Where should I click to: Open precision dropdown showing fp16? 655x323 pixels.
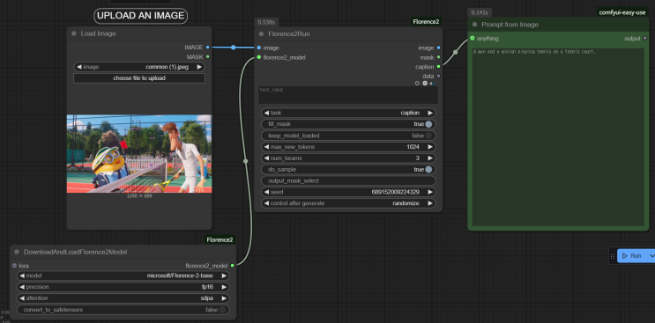click(123, 287)
